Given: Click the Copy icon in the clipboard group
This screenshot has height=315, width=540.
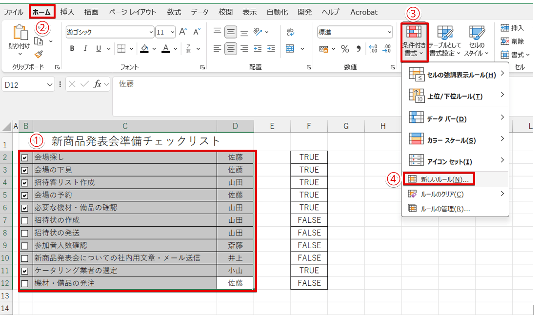Looking at the screenshot, I should pos(39,41).
